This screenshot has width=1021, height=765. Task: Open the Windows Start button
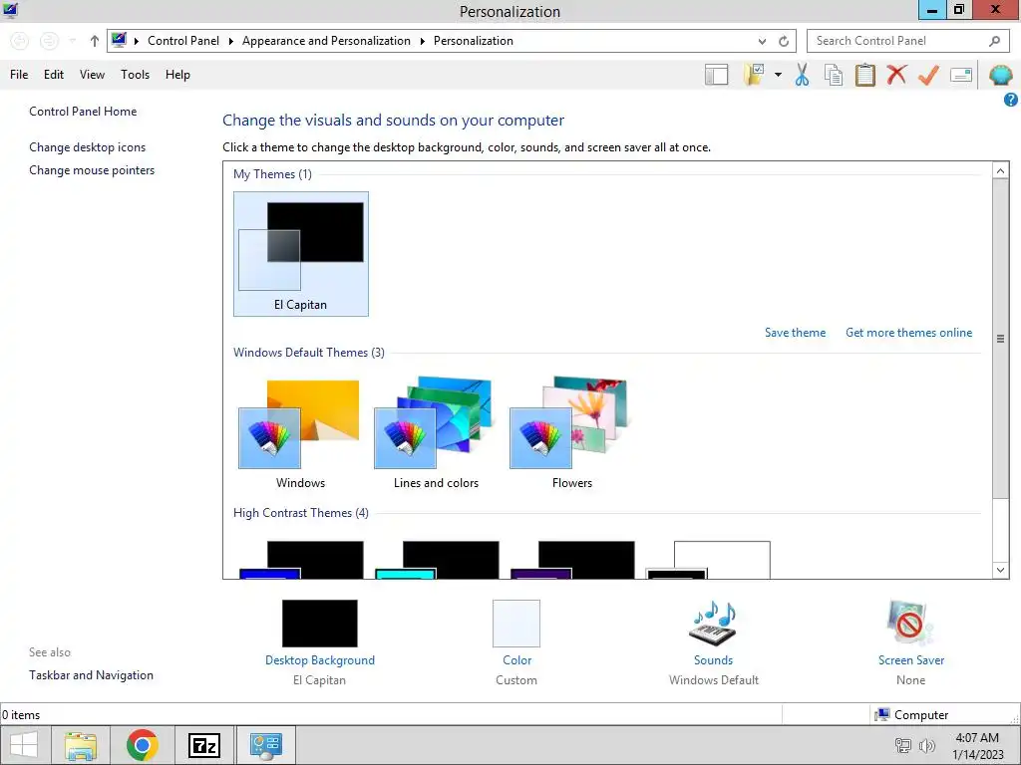coord(24,745)
